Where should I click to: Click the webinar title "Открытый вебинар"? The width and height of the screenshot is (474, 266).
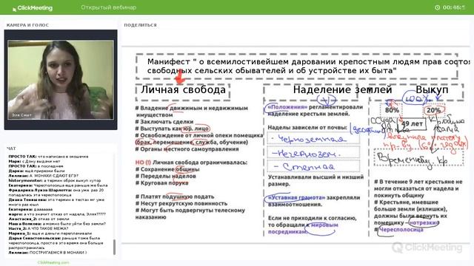tap(109, 7)
